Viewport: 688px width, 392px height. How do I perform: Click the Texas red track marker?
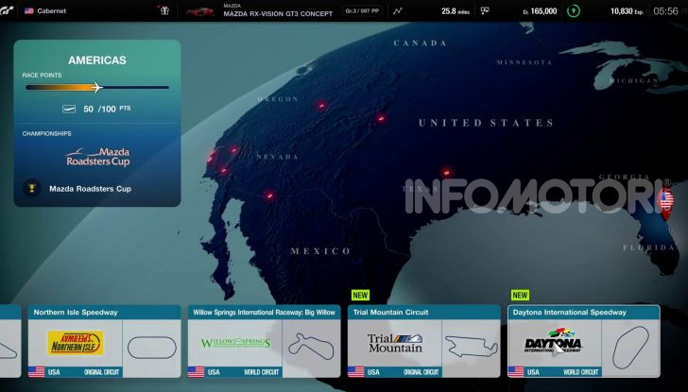click(x=447, y=173)
